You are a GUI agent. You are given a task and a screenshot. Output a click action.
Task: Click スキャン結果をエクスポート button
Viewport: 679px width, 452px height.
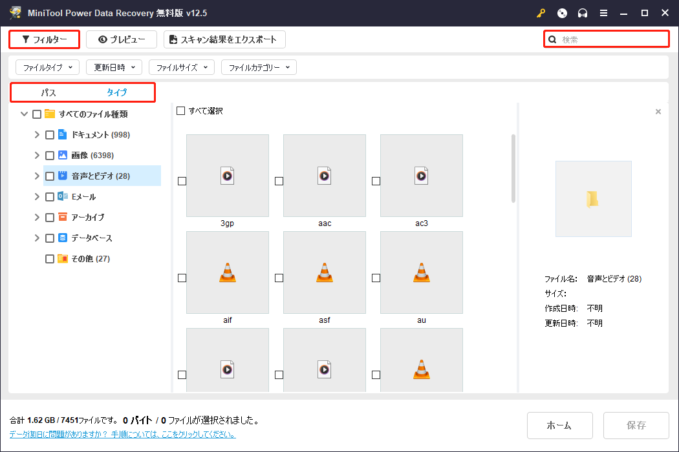coord(224,39)
